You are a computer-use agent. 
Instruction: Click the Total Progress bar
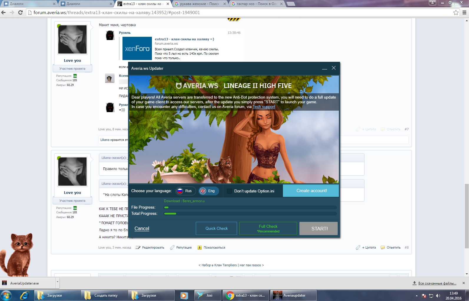250,214
